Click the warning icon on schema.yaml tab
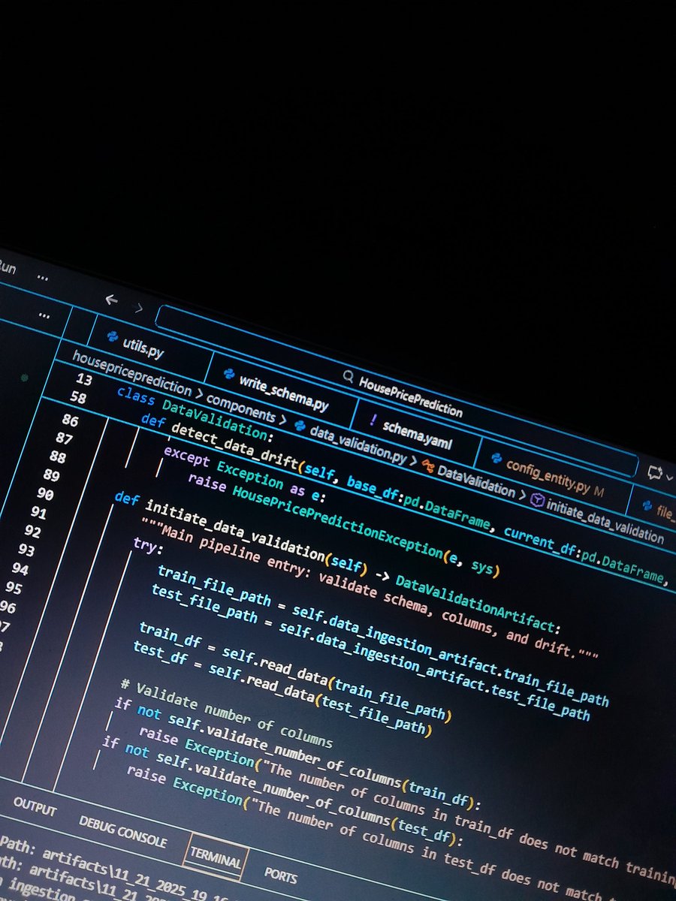 coord(375,419)
